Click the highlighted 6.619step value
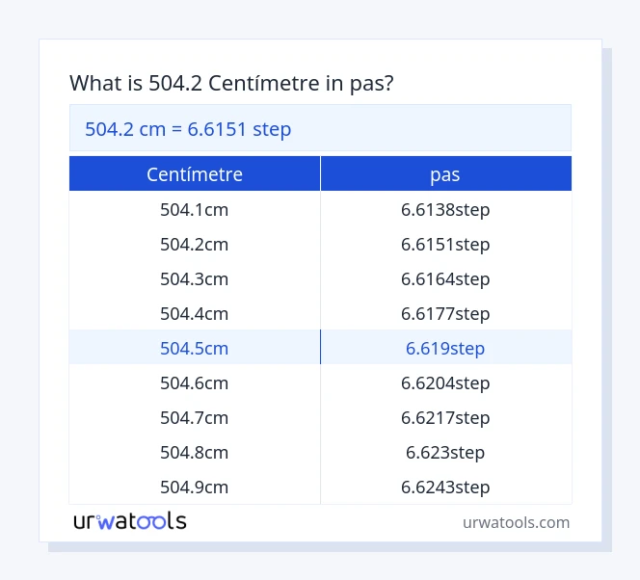Image resolution: width=640 pixels, height=580 pixels. [x=445, y=348]
